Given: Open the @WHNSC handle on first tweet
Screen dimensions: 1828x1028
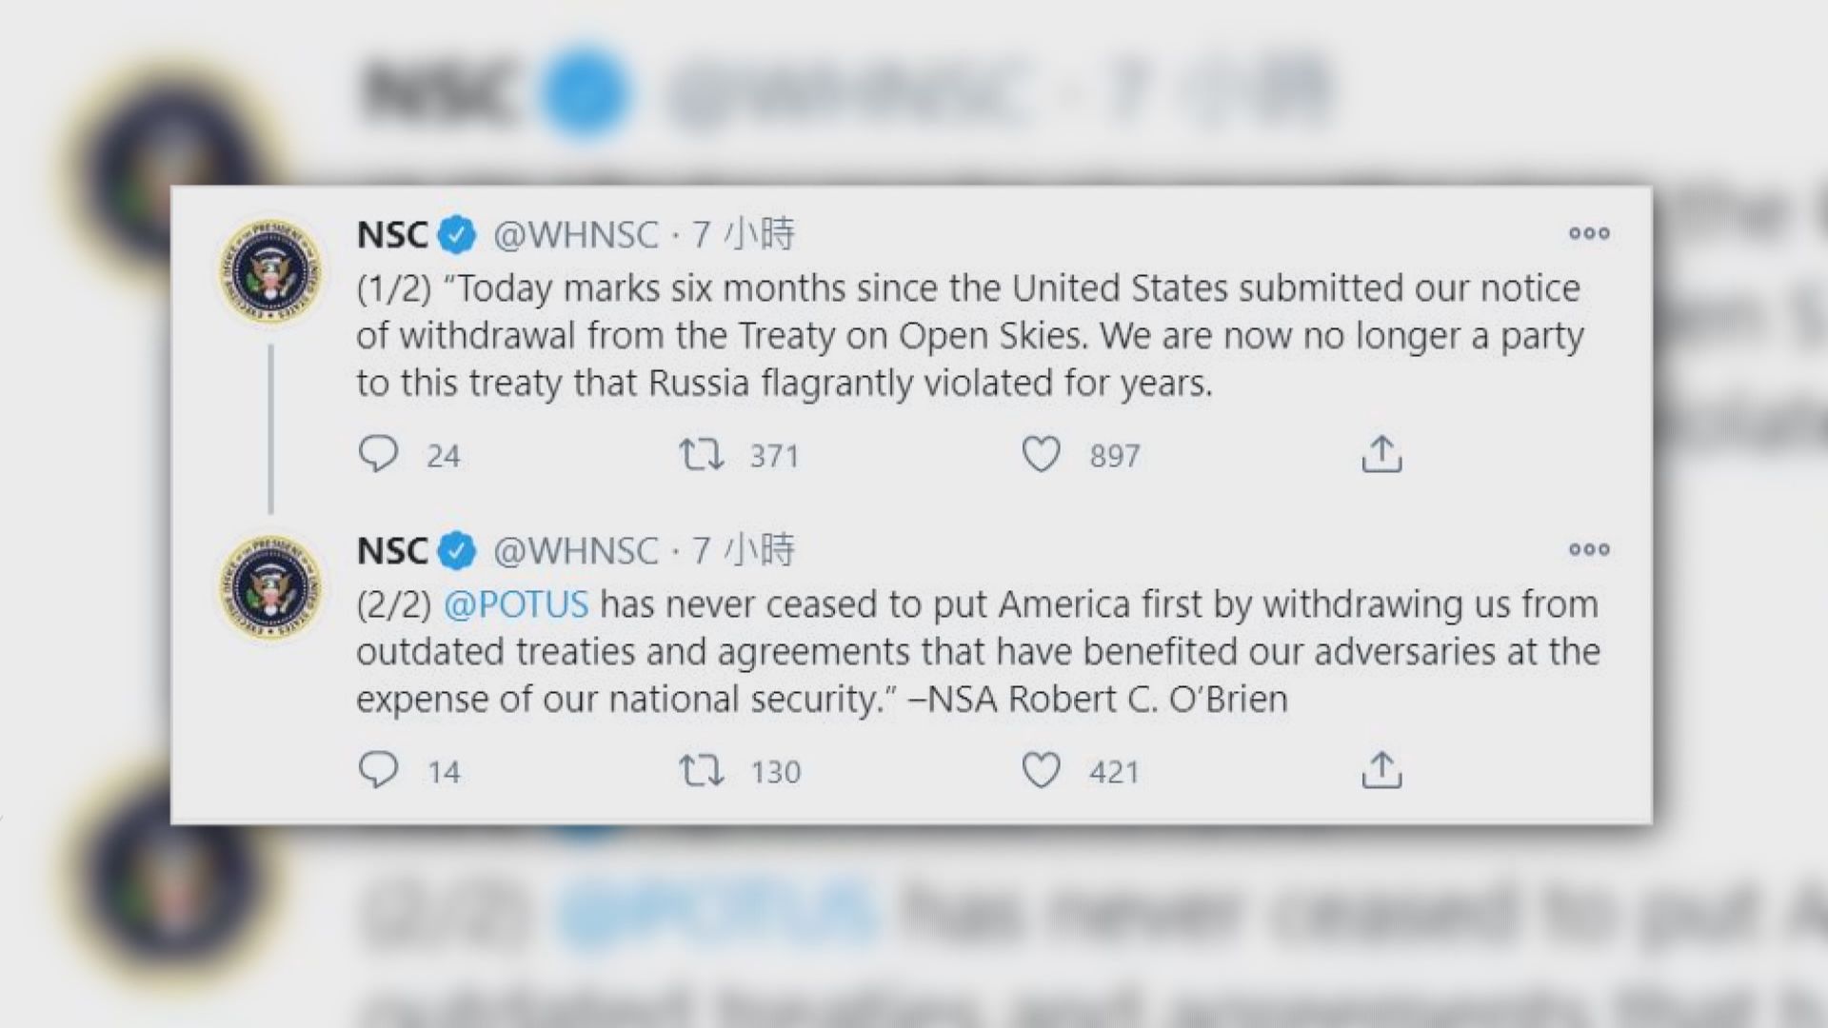Looking at the screenshot, I should pyautogui.click(x=576, y=235).
